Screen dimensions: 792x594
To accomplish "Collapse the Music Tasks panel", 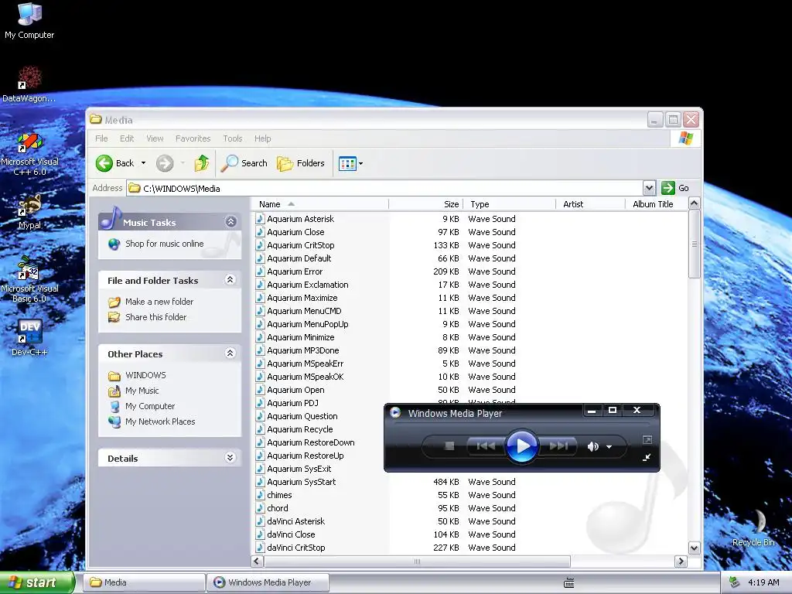I will 230,222.
